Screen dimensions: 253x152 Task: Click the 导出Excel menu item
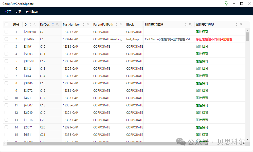[32, 11]
